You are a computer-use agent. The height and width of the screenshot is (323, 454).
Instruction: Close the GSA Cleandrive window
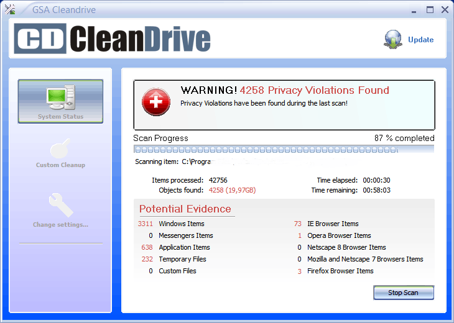click(445, 10)
